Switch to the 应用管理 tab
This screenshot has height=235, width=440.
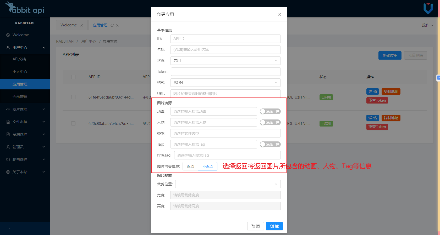tap(100, 25)
